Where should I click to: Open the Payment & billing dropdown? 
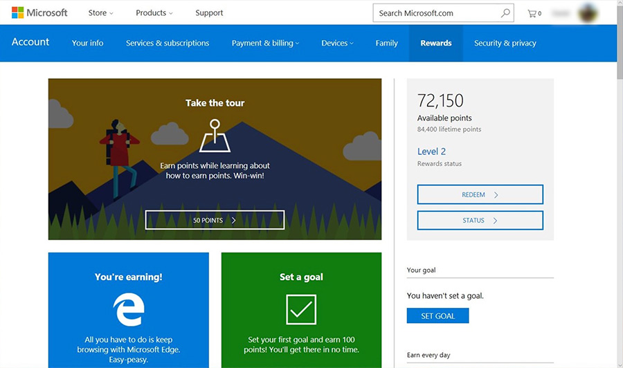coord(265,43)
